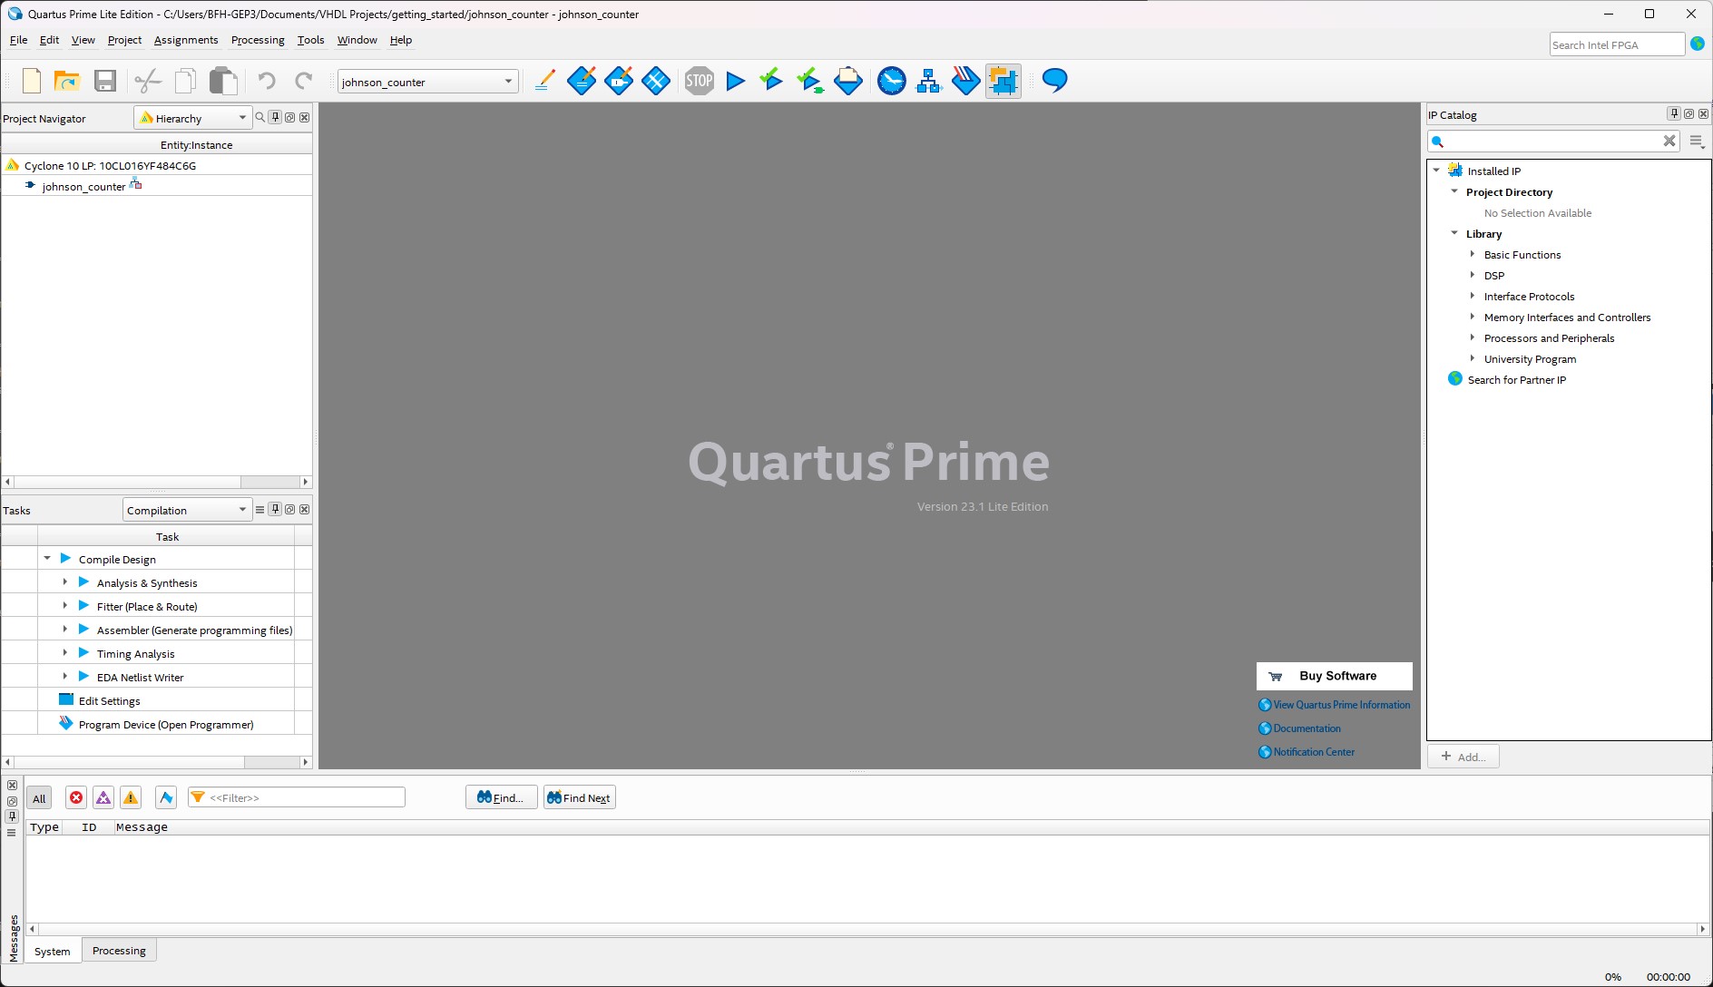This screenshot has width=1713, height=987.
Task: Expand the University Program library
Action: click(x=1473, y=358)
